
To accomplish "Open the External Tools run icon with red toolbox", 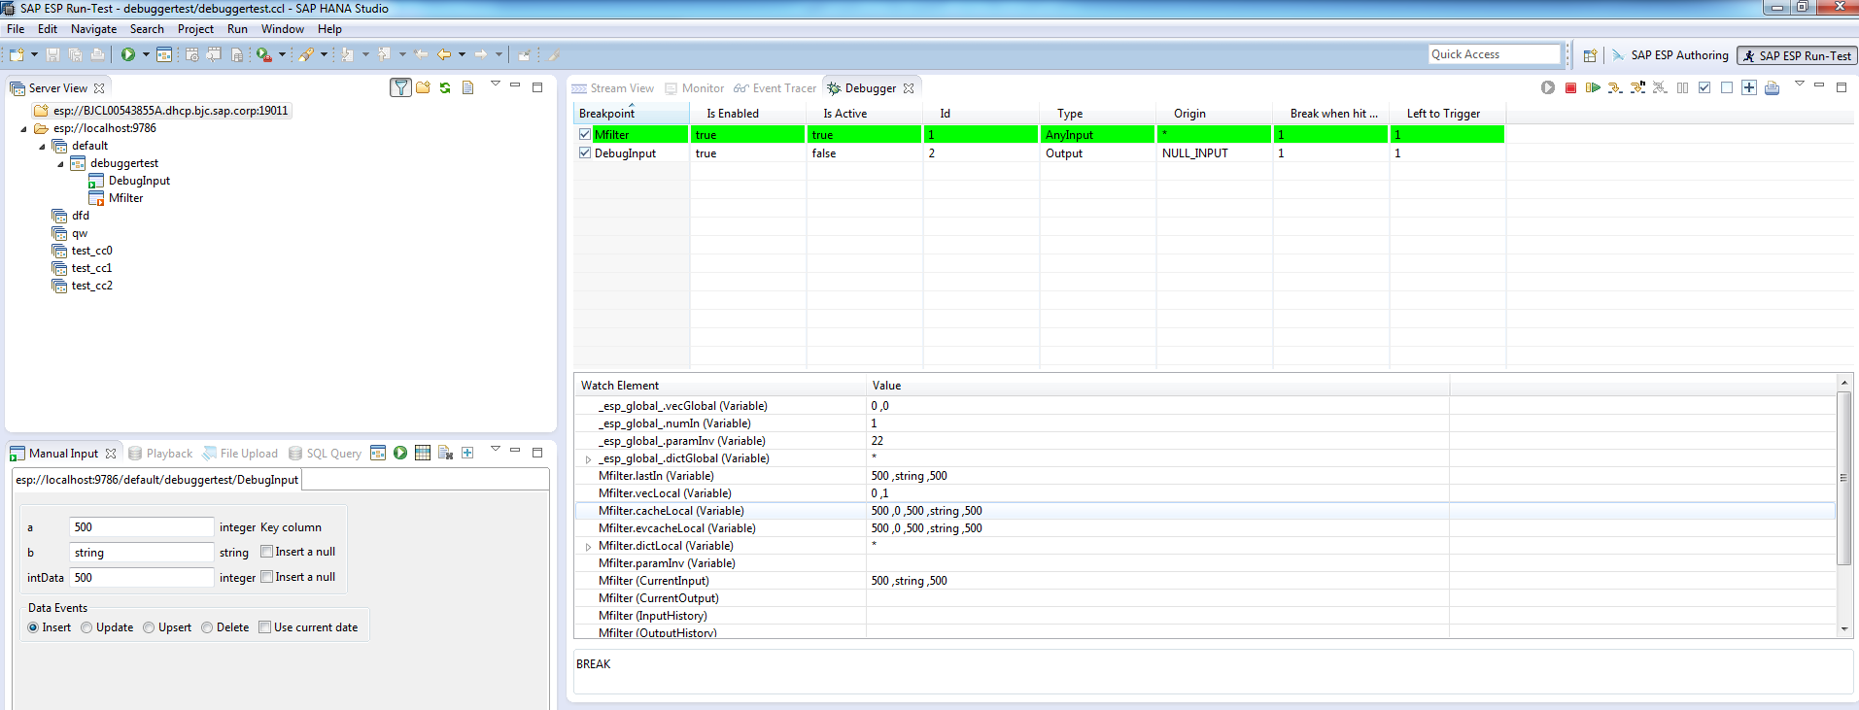I will 263,54.
